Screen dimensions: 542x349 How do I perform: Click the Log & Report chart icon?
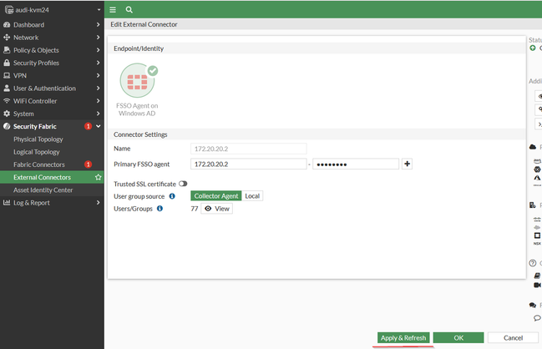pos(7,203)
